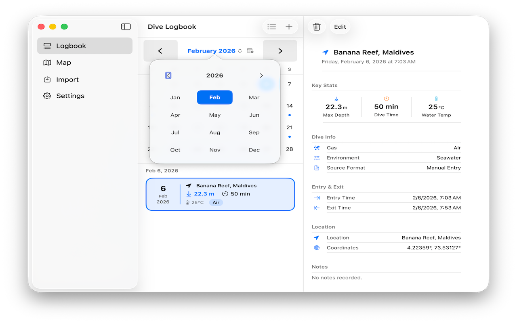Select calendar day 28
Image resolution: width=517 pixels, height=323 pixels.
(289, 149)
